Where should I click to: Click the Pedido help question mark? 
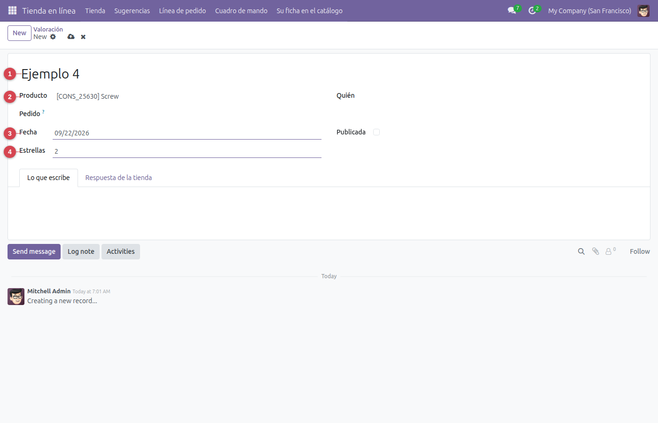click(43, 112)
